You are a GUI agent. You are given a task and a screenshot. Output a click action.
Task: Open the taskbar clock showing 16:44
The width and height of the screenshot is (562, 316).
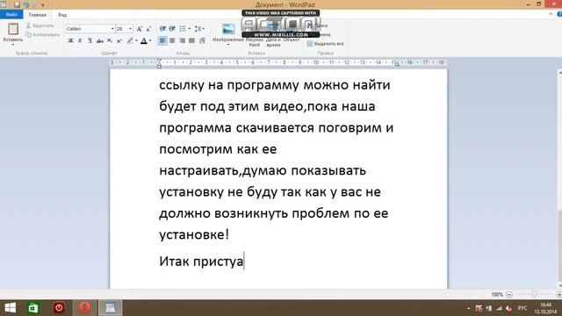(546, 308)
